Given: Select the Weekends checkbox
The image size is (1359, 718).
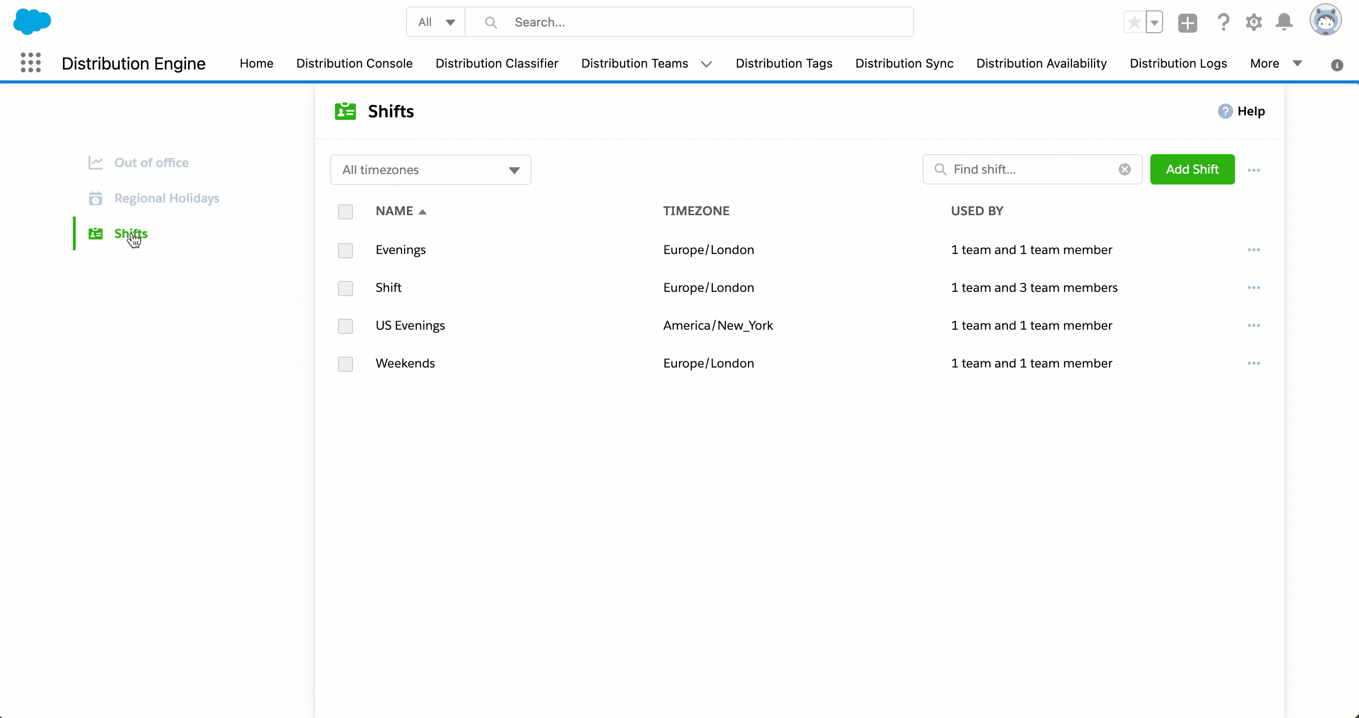Looking at the screenshot, I should 345,364.
